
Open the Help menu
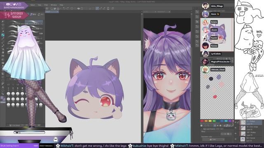pyautogui.click(x=61, y=5)
